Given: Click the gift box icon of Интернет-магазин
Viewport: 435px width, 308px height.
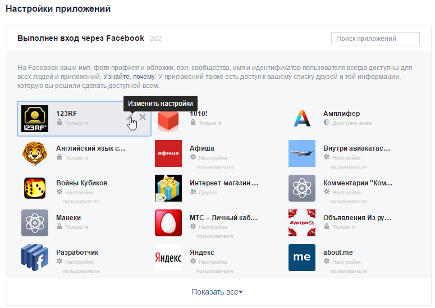Looking at the screenshot, I should [168, 188].
